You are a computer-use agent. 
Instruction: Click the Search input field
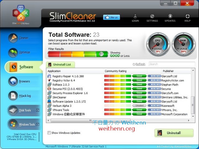[172, 64]
